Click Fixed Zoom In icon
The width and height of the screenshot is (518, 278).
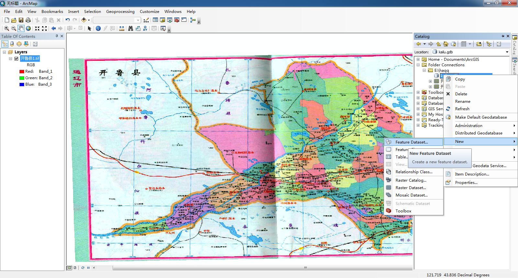[x=37, y=28]
